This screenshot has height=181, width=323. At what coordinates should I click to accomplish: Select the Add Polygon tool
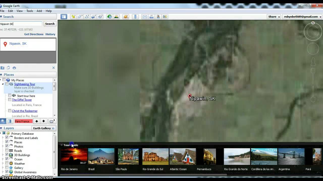pos(80,17)
